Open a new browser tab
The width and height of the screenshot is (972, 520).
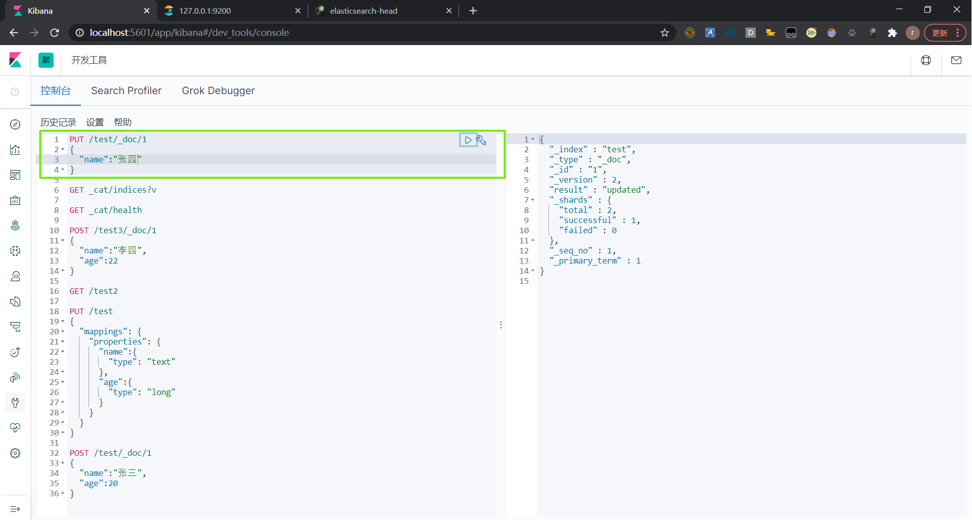point(473,11)
